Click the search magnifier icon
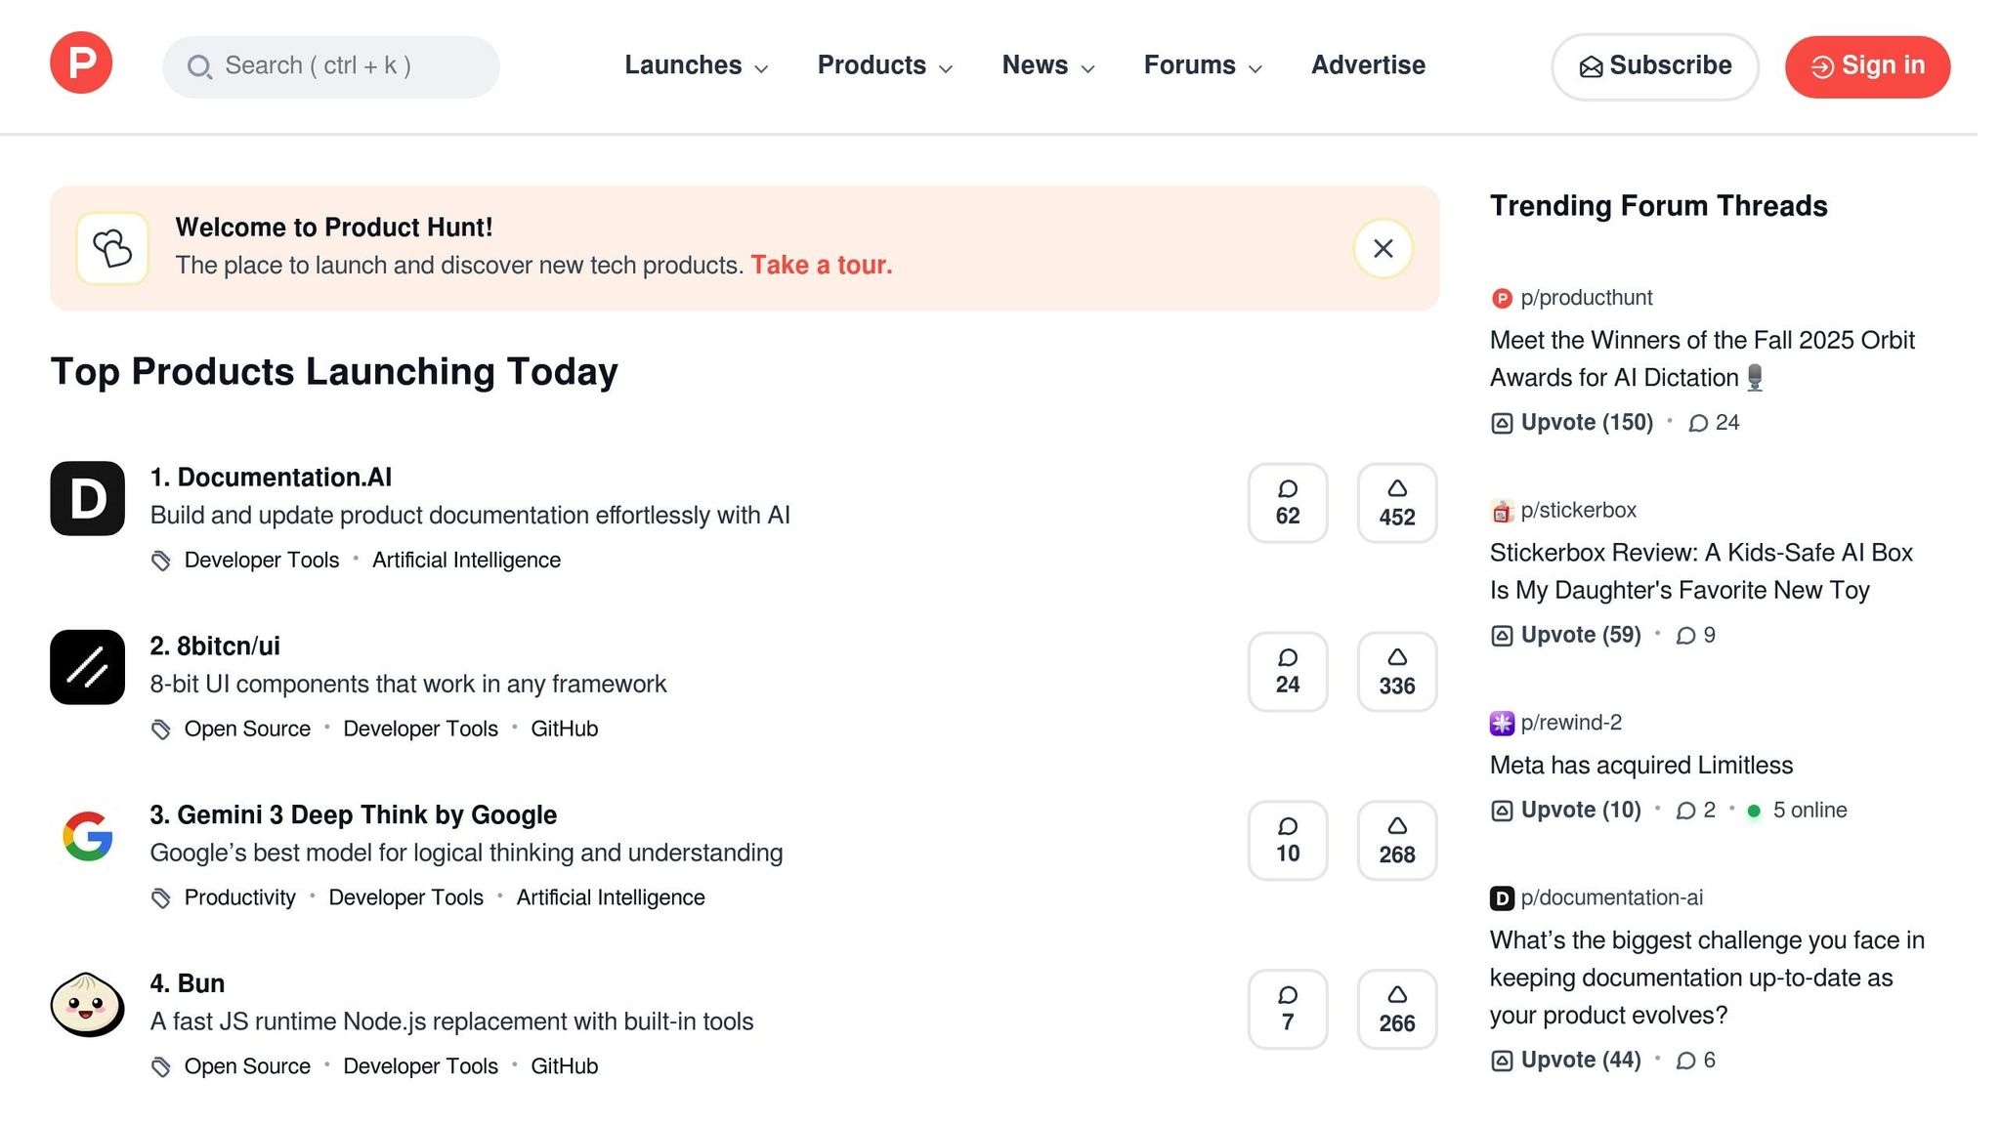2001x1125 pixels. (200, 66)
